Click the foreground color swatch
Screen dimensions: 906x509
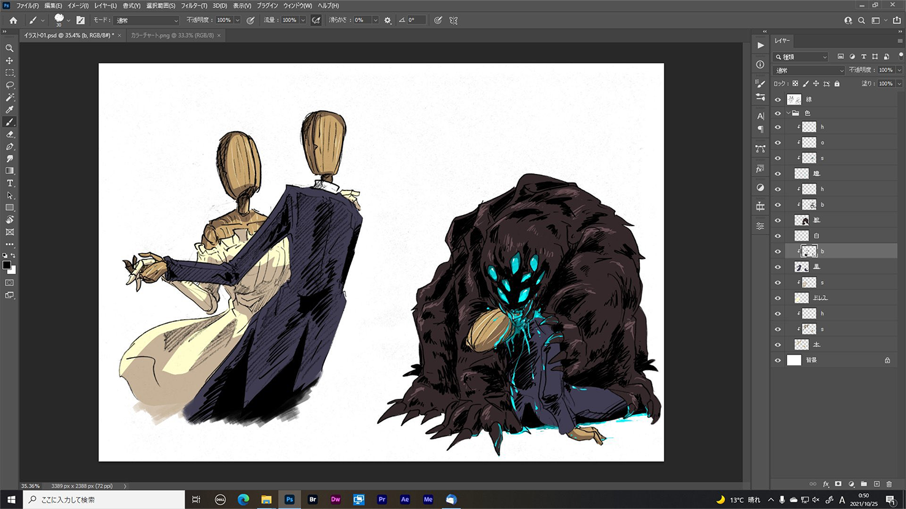click(6, 265)
